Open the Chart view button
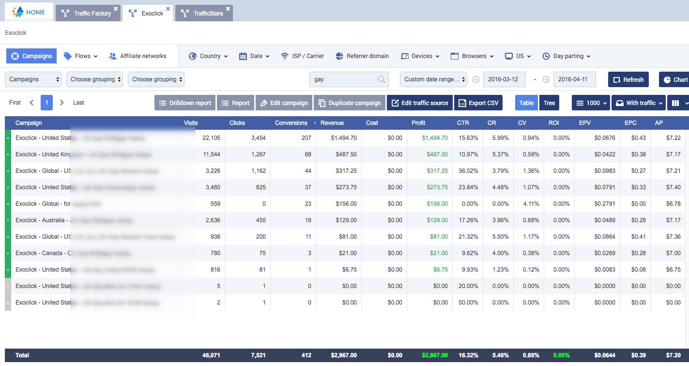Image resolution: width=689 pixels, height=366 pixels. tap(674, 79)
